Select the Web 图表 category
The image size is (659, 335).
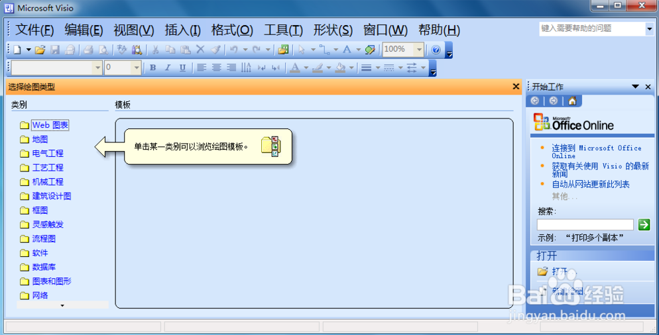pos(50,125)
